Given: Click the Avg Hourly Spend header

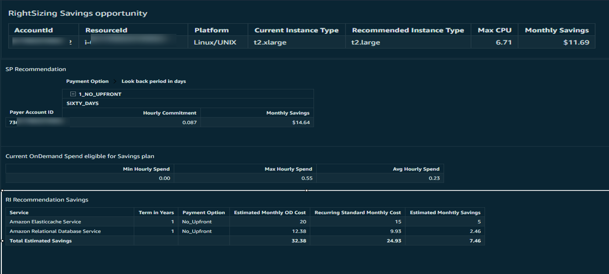Looking at the screenshot, I should [416, 169].
